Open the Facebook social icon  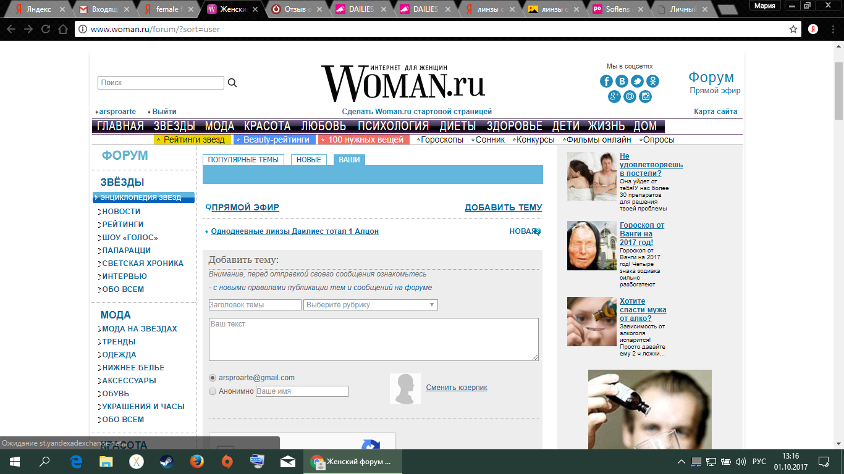click(x=606, y=81)
